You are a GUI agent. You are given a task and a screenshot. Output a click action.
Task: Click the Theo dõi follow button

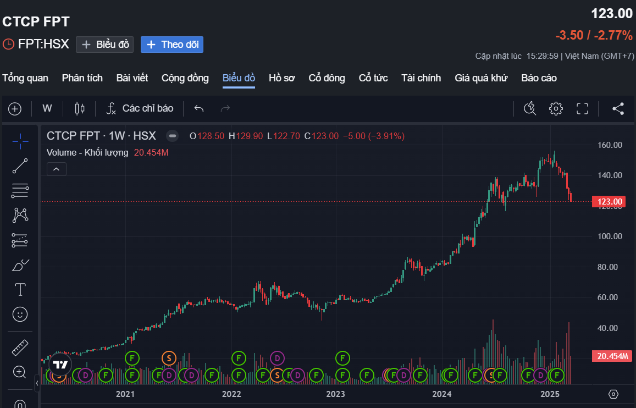pyautogui.click(x=172, y=45)
